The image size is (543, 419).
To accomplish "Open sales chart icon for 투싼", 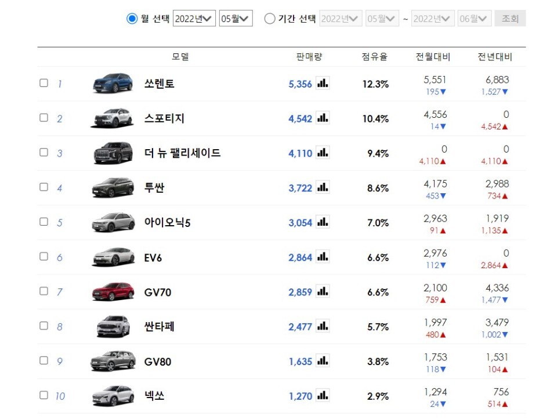I will coord(323,187).
